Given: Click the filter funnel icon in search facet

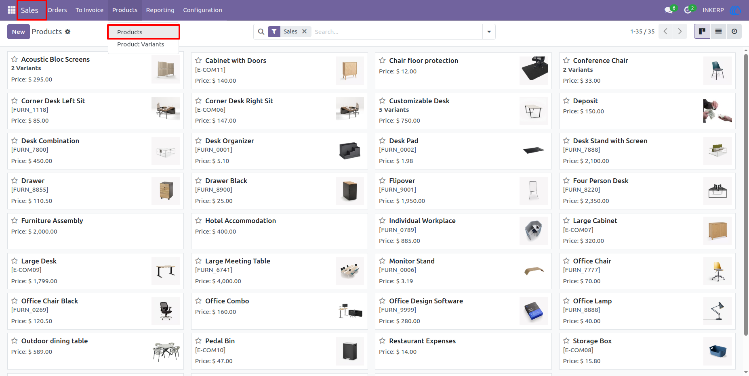Looking at the screenshot, I should click(x=274, y=31).
